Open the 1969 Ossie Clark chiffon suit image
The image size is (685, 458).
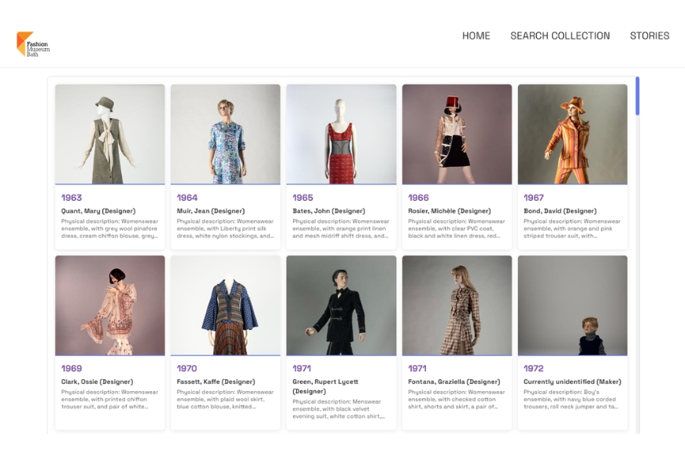coord(110,305)
